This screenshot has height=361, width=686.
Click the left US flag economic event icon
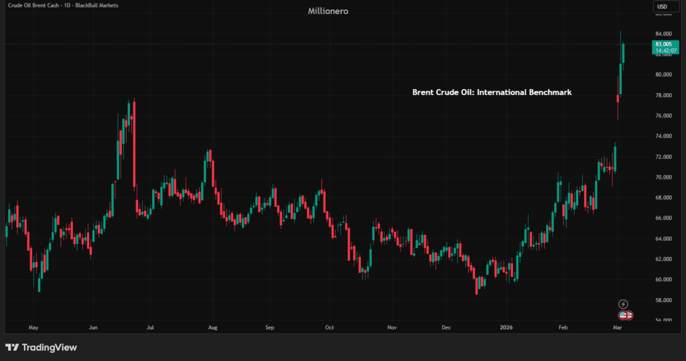pyautogui.click(x=621, y=315)
